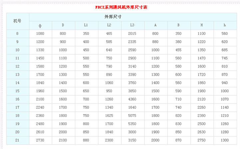The height and width of the screenshot is (149, 240).
Task: Click the '1070' h value
Action: coord(225,99)
